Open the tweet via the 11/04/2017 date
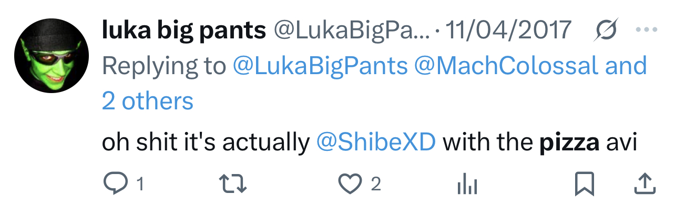Image resolution: width=675 pixels, height=214 pixels. click(508, 31)
